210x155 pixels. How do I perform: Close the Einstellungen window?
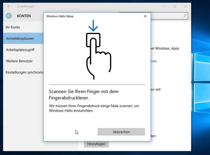[186, 6]
